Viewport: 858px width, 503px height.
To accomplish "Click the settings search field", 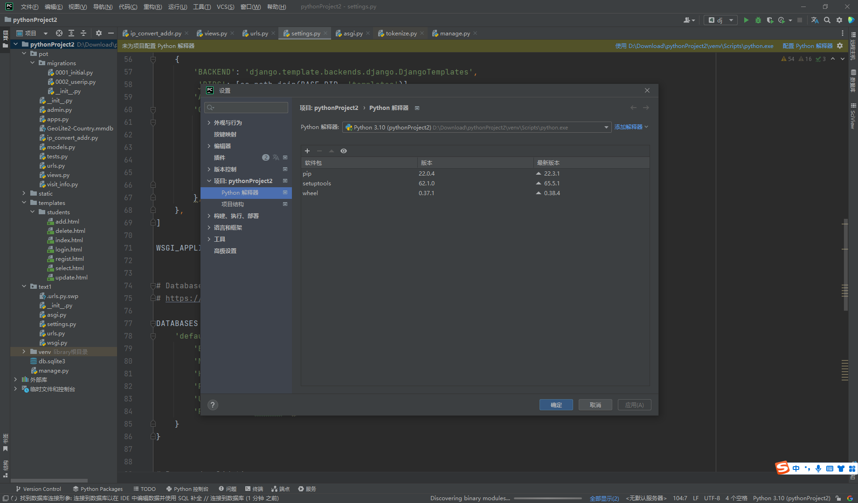I will point(246,108).
